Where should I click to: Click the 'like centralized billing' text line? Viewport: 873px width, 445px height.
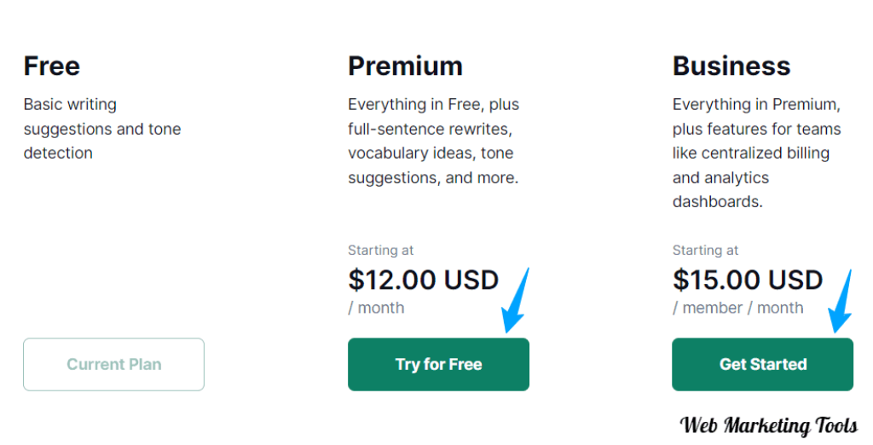[750, 153]
